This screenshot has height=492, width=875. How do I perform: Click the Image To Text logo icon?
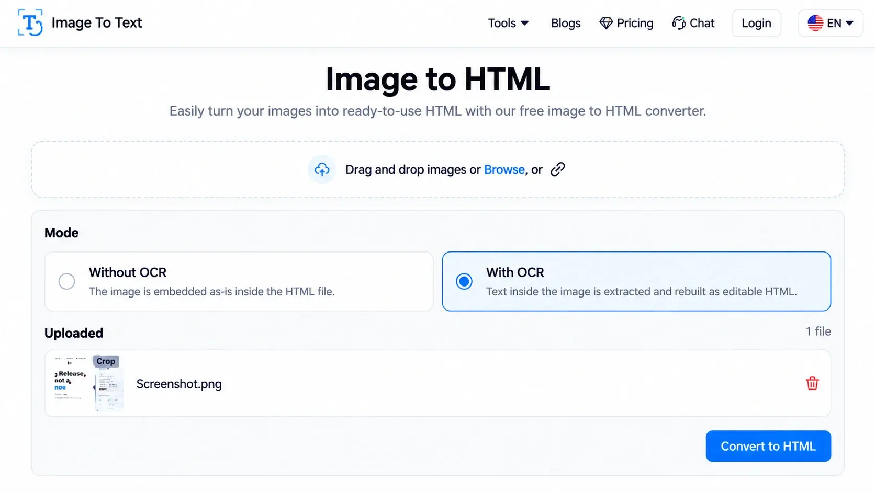pos(30,22)
